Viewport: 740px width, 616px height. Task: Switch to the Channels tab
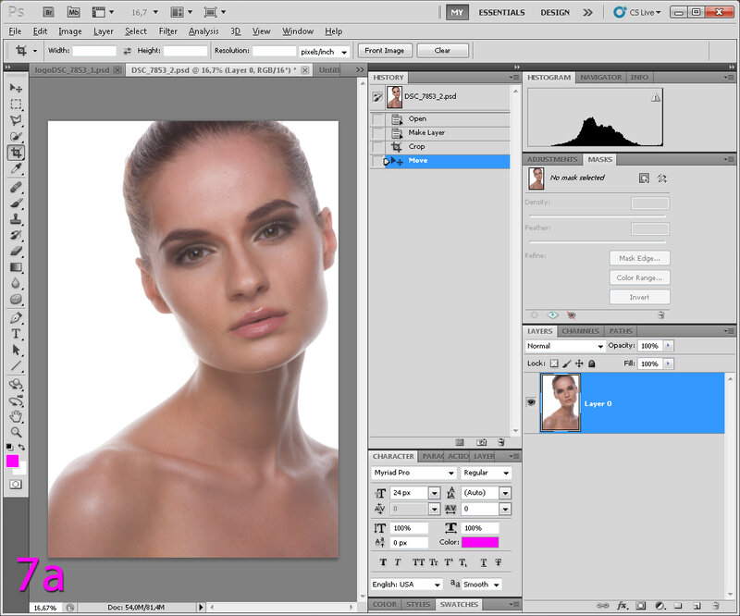(x=580, y=331)
